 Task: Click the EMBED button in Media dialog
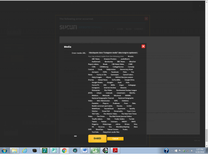[x=97, y=138]
